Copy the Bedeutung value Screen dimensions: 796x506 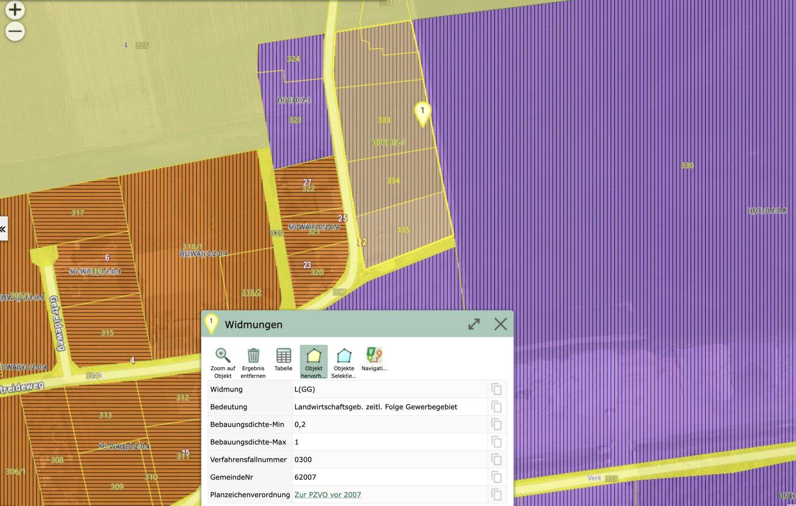496,407
